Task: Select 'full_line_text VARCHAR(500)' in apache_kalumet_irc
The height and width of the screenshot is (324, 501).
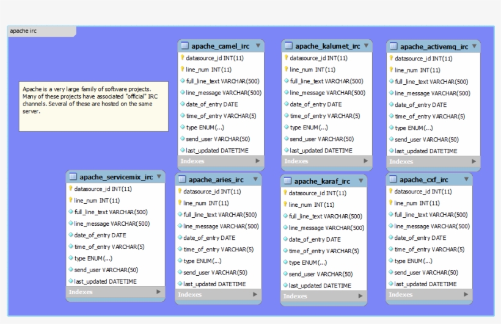Action: [x=326, y=81]
